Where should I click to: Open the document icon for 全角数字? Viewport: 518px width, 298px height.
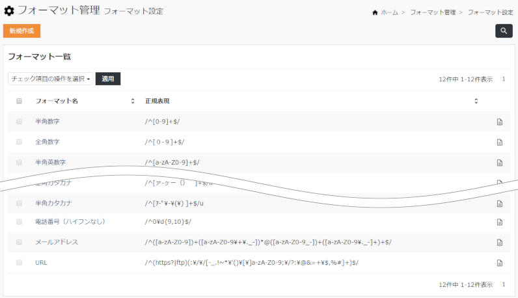pos(500,142)
